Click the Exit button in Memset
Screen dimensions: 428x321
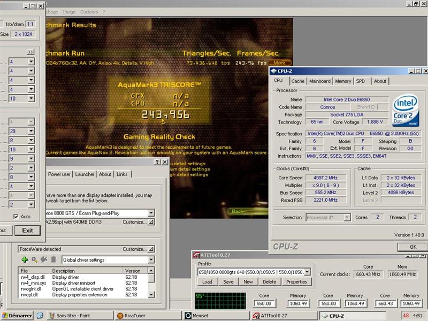tap(28, 231)
